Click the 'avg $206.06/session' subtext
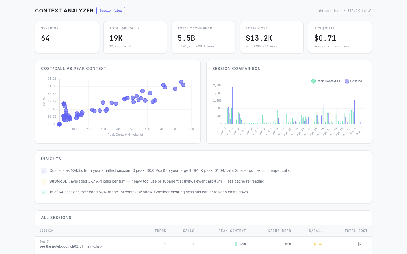 (x=263, y=46)
